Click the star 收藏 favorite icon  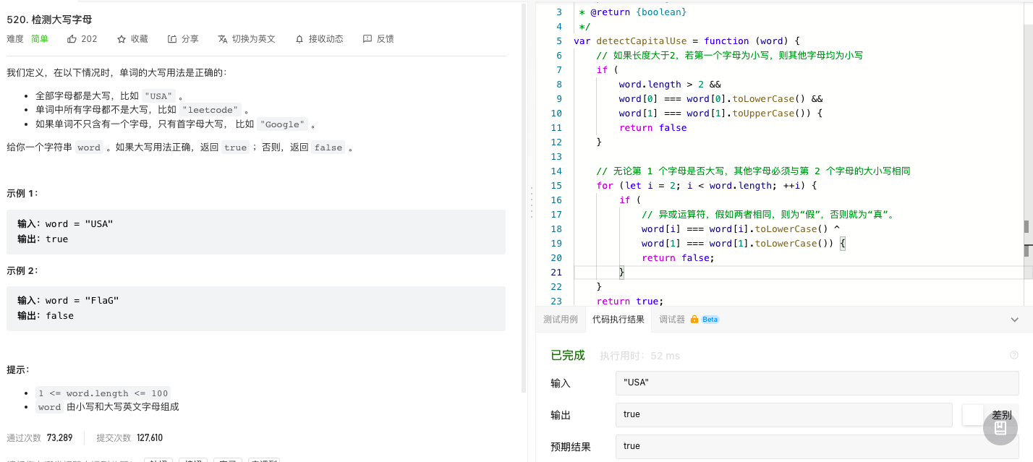(122, 39)
